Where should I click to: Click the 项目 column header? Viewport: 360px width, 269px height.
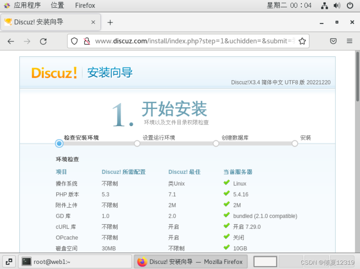point(61,172)
